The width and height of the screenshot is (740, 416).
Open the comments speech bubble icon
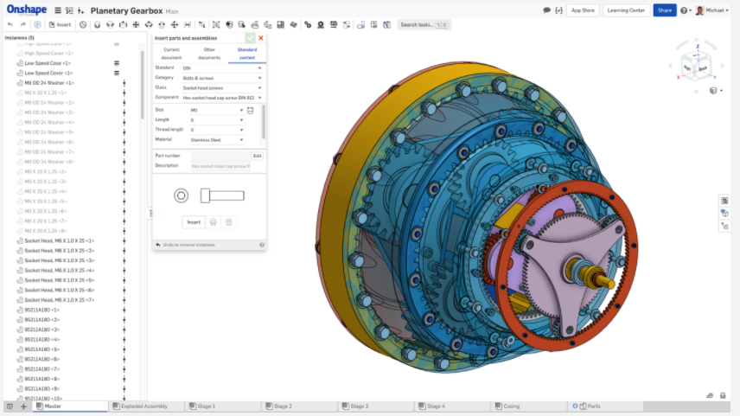click(546, 10)
